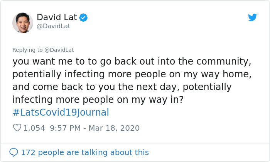Click the number 172 in the footer
Screen dimensions: 270x162
coord(27,152)
